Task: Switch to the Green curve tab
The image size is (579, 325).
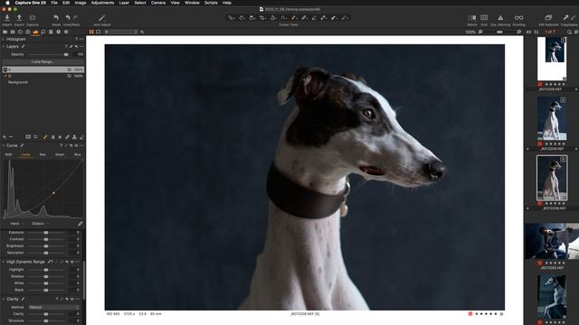Action: pos(60,154)
